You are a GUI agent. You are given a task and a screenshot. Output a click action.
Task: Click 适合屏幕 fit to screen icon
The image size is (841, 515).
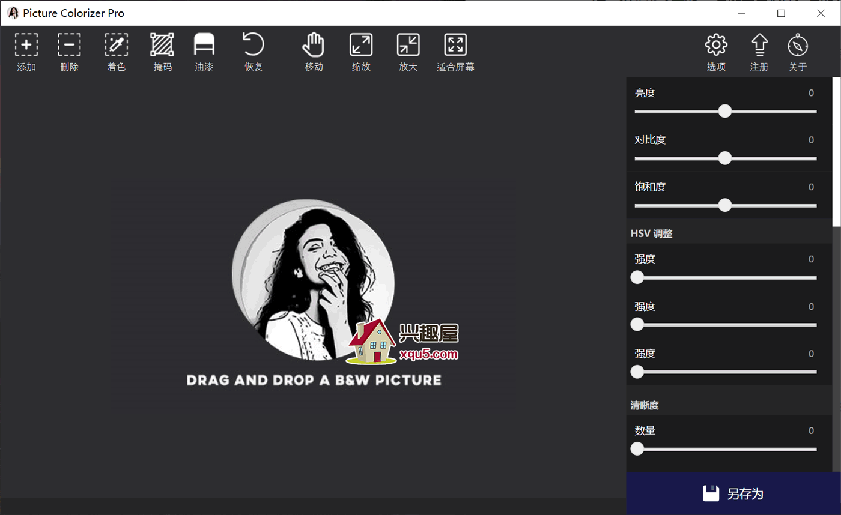tap(455, 45)
